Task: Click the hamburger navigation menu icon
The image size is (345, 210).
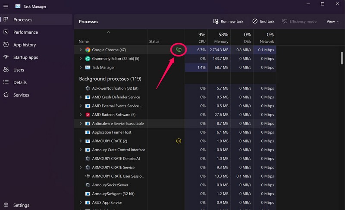Action: [x=6, y=6]
